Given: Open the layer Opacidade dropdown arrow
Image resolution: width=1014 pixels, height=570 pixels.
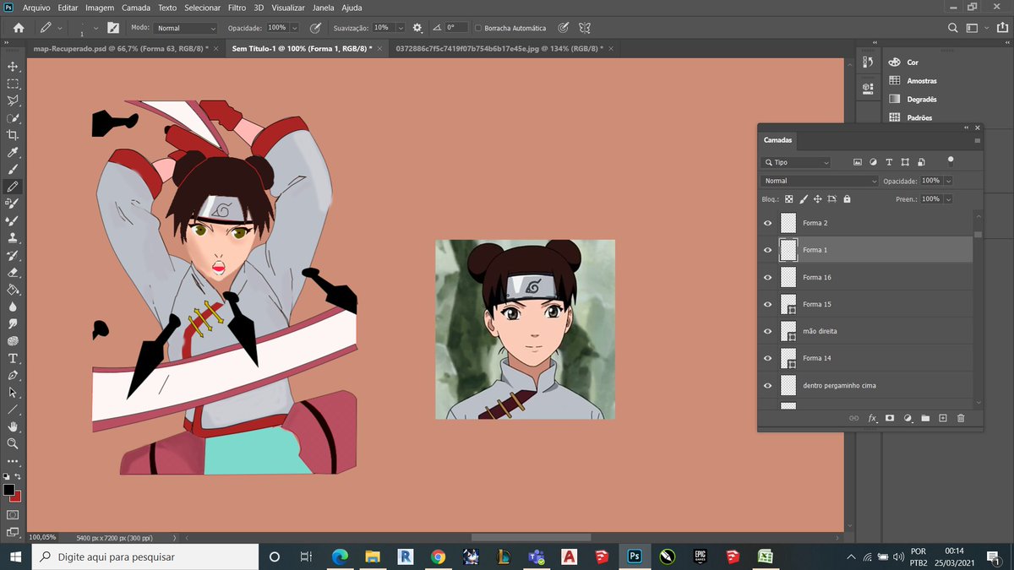Looking at the screenshot, I should 949,181.
